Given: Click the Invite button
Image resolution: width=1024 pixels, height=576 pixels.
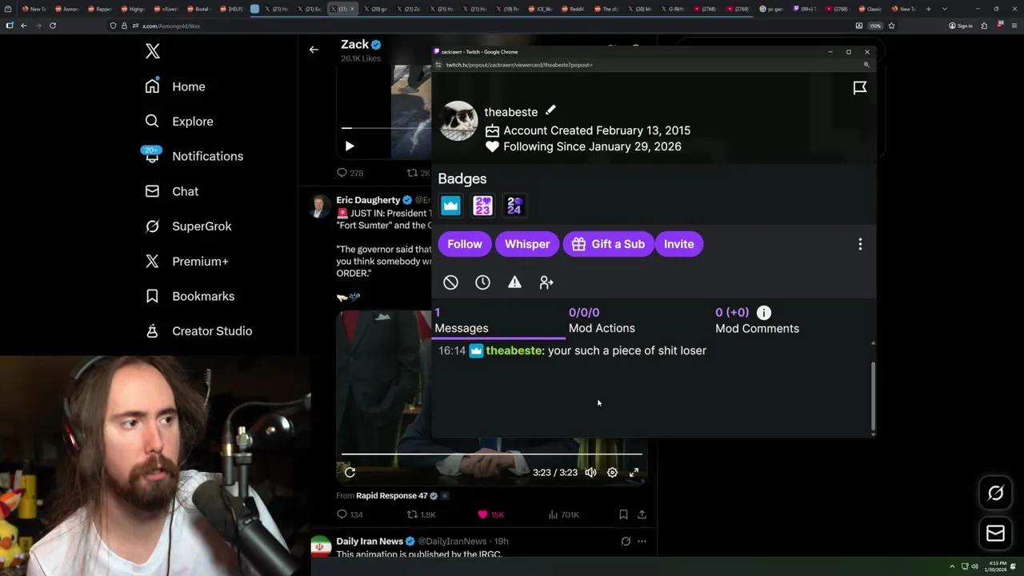Looking at the screenshot, I should (x=679, y=244).
